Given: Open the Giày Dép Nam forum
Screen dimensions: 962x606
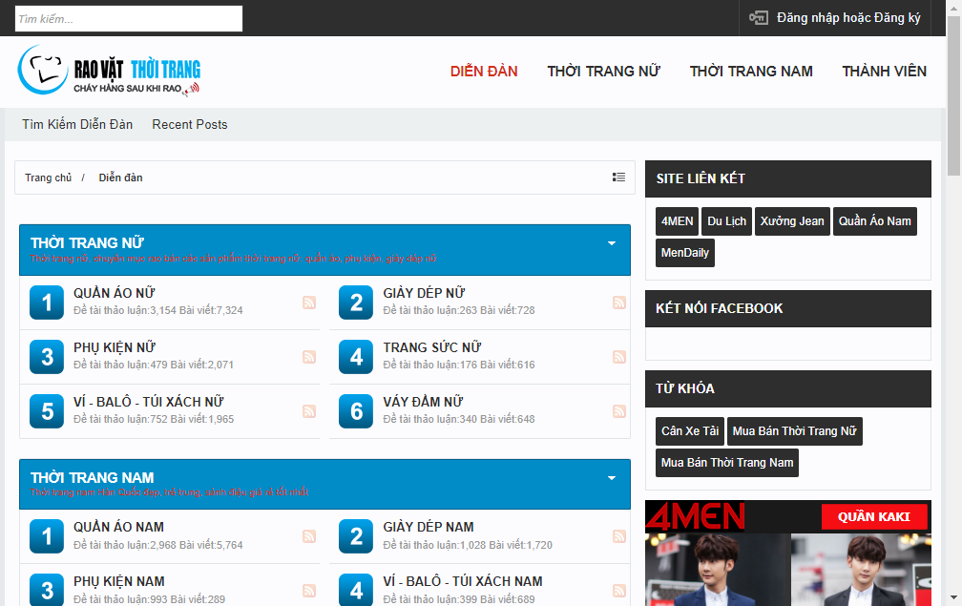Looking at the screenshot, I should 429,527.
